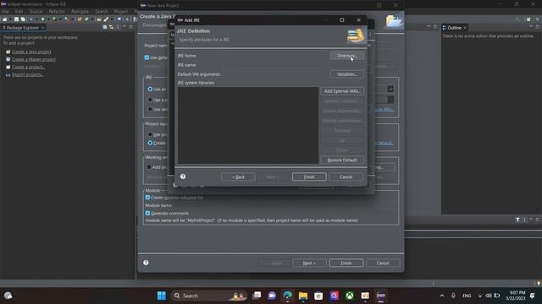
Task: Open the Project menu
Action: (121, 11)
